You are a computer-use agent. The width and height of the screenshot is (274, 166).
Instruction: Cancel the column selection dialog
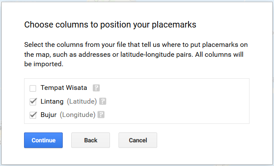tap(138, 140)
